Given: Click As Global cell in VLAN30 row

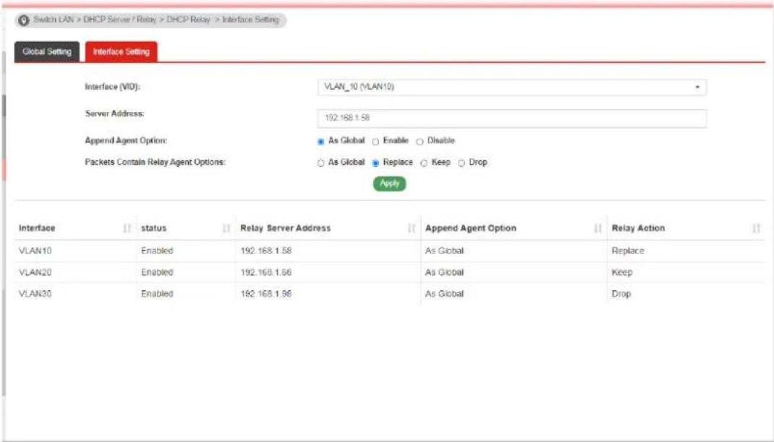Looking at the screenshot, I should [444, 294].
